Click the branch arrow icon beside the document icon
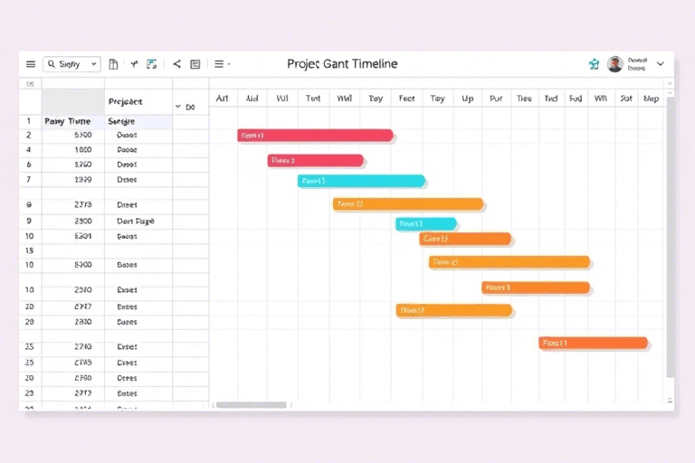The width and height of the screenshot is (695, 463). tap(134, 64)
